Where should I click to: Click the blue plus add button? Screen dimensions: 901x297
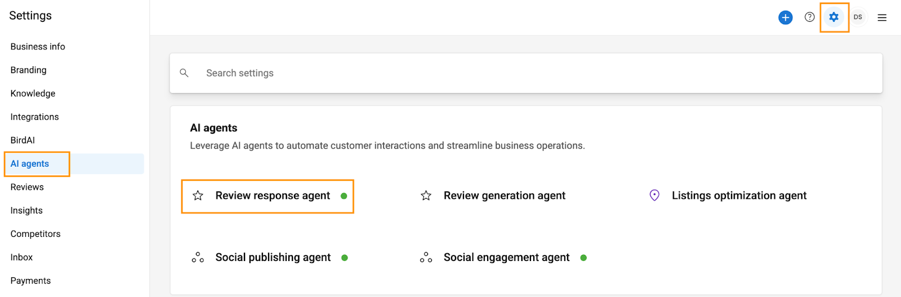[x=785, y=17]
